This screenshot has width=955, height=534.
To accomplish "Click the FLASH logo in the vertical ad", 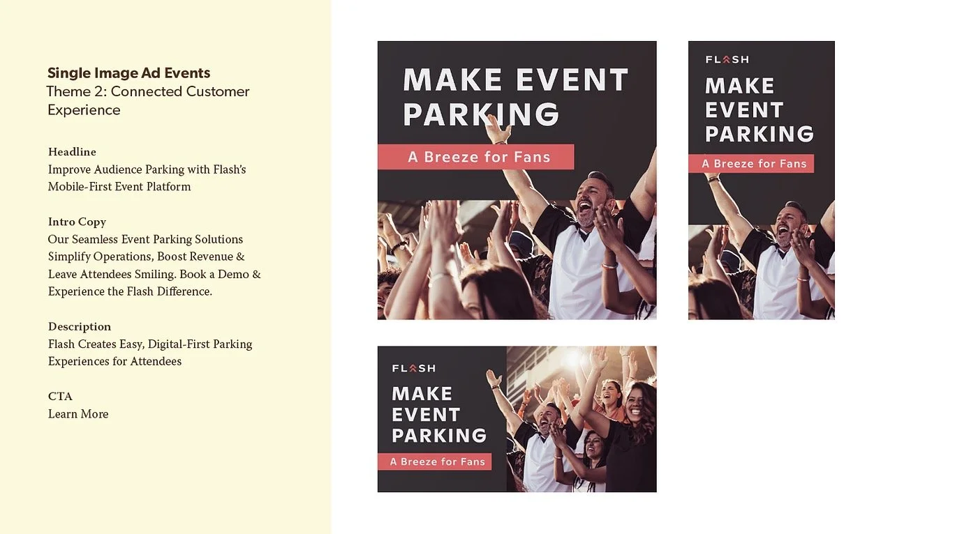I will click(727, 59).
